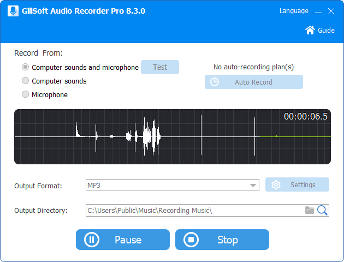The width and height of the screenshot is (344, 262).
Task: Browse output folder with folder icon
Action: [x=310, y=210]
